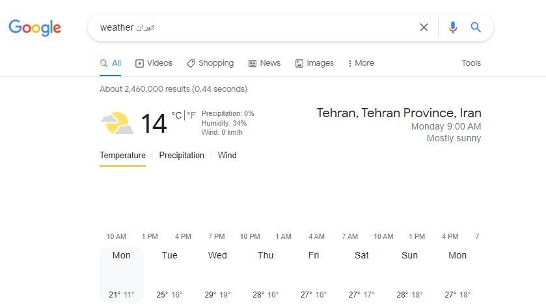Viewport: 546px width, 304px height.
Task: Select Friday's forecast
Action: coord(314,275)
